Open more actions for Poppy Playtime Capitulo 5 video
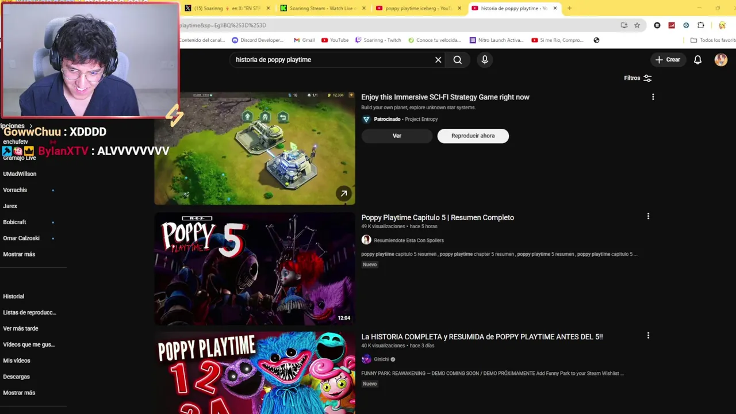Viewport: 736px width, 414px height. pos(648,217)
